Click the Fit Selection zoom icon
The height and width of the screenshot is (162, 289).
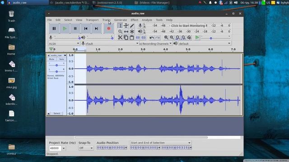tap(177, 37)
